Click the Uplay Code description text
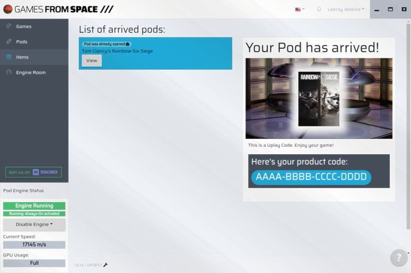Image resolution: width=411 pixels, height=273 pixels. [291, 145]
